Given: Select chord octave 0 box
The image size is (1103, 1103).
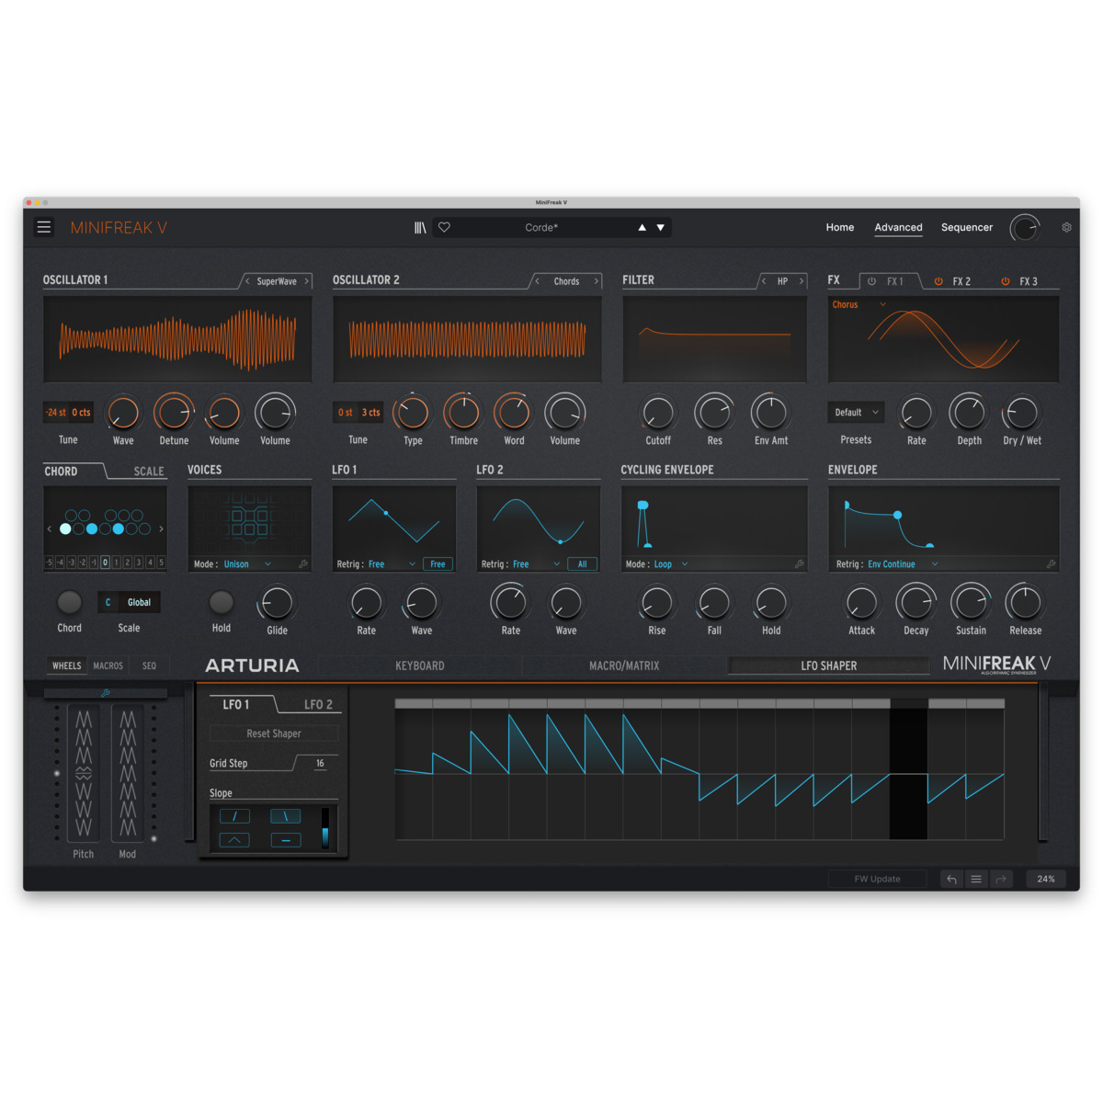Looking at the screenshot, I should tap(105, 563).
